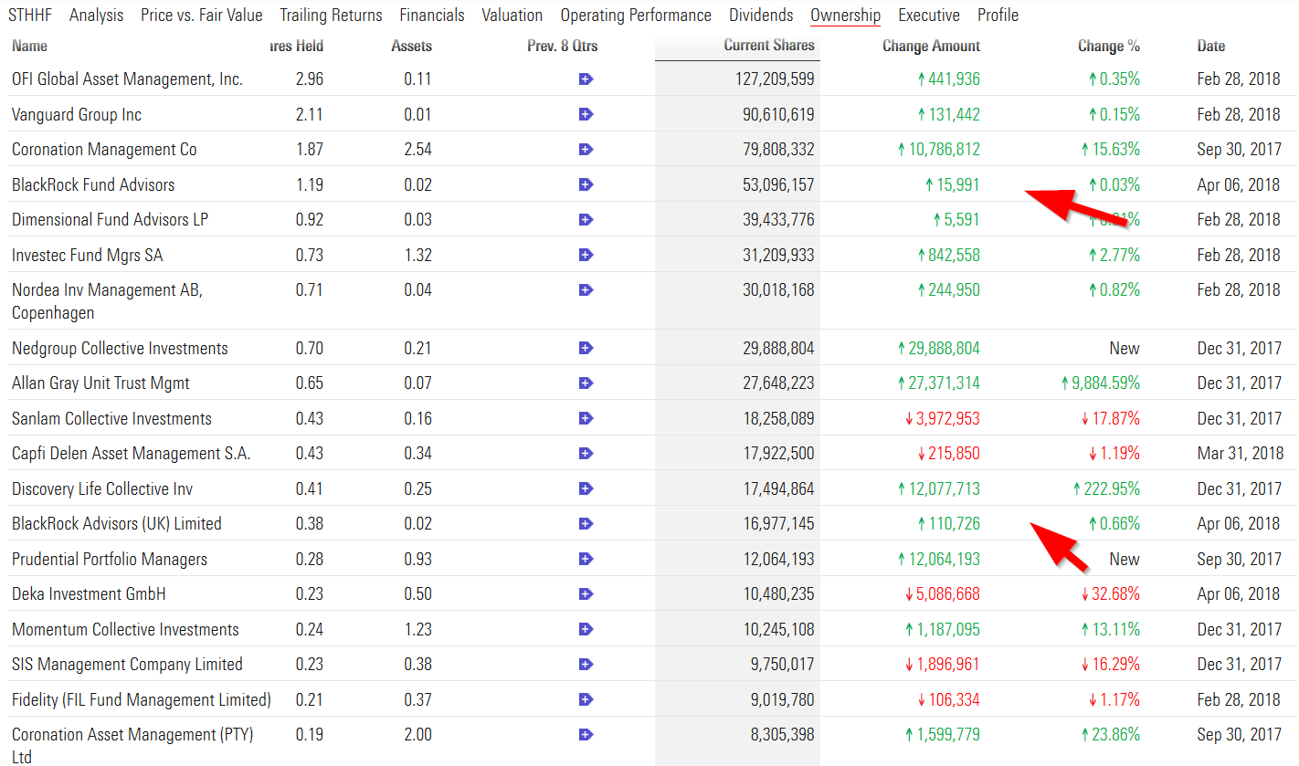1299x766 pixels.
Task: Open Nedgroup Collective Investments owner name
Action: (120, 349)
